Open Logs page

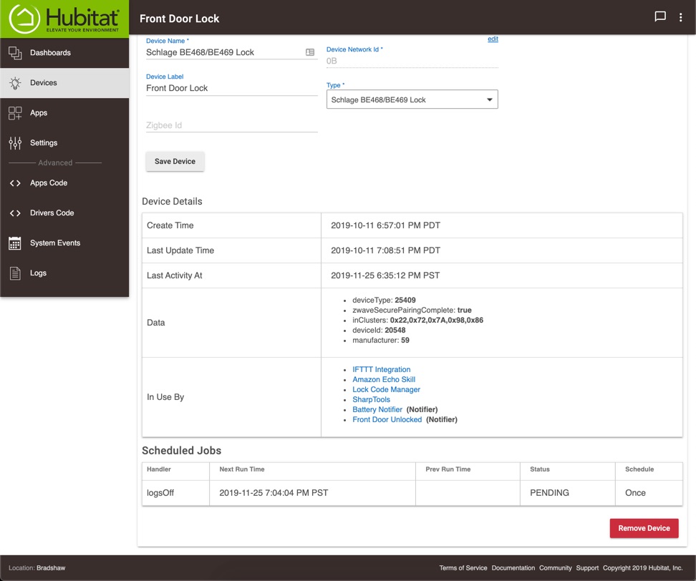64,273
